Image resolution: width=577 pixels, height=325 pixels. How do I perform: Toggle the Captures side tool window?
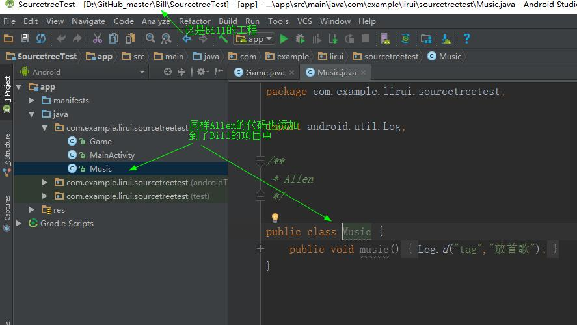point(7,213)
